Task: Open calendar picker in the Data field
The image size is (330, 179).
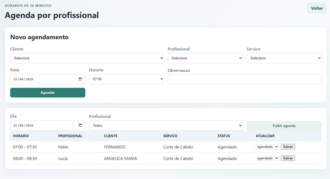Action: [80, 79]
